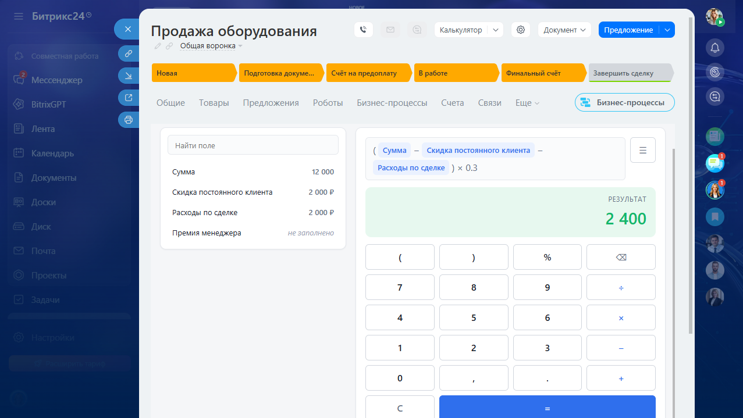Click Расходы по сделке chip in formula
743x418 pixels.
click(412, 168)
